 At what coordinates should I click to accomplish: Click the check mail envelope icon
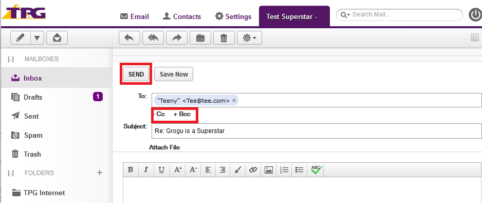tap(57, 38)
